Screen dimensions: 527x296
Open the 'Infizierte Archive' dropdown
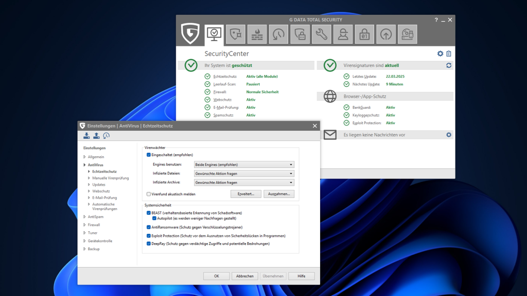[244, 182]
